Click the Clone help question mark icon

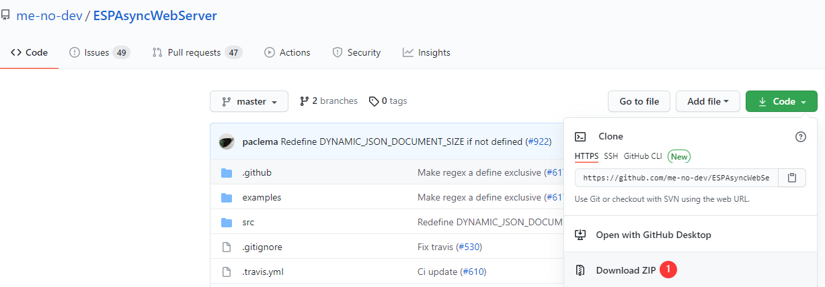(x=800, y=136)
